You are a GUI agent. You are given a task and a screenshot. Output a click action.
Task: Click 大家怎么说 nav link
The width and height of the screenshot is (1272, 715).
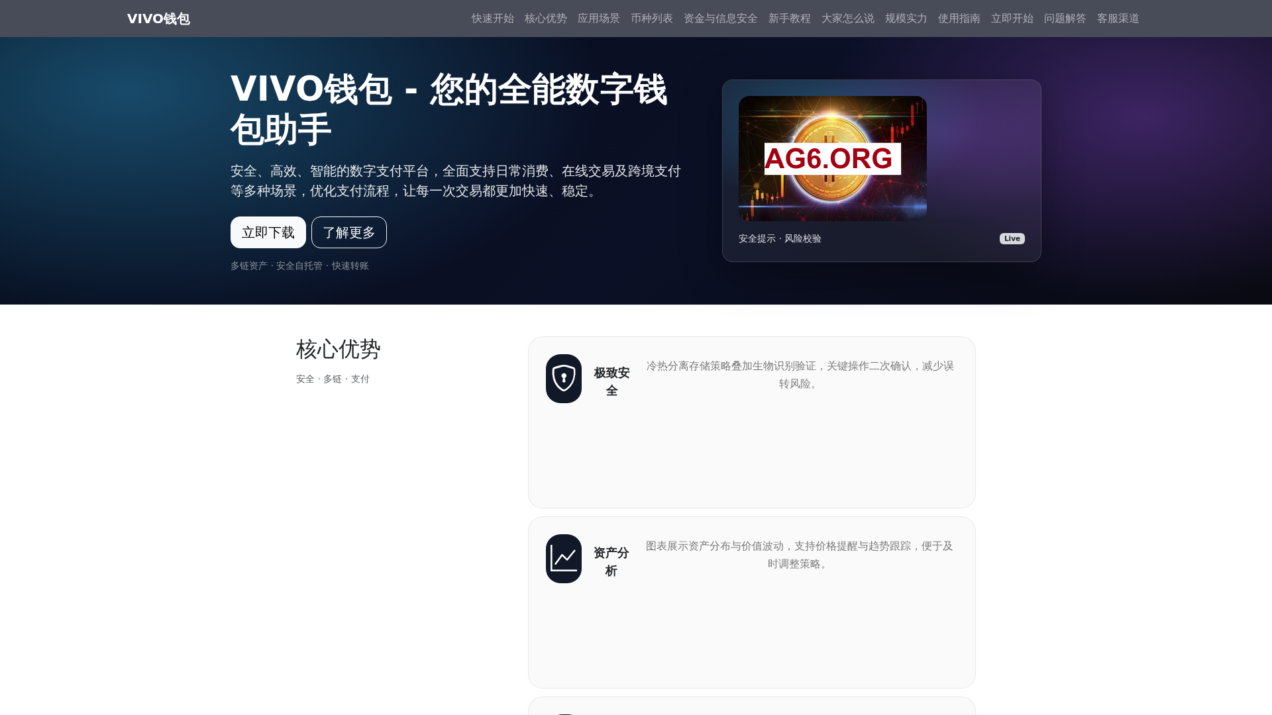[x=848, y=19]
